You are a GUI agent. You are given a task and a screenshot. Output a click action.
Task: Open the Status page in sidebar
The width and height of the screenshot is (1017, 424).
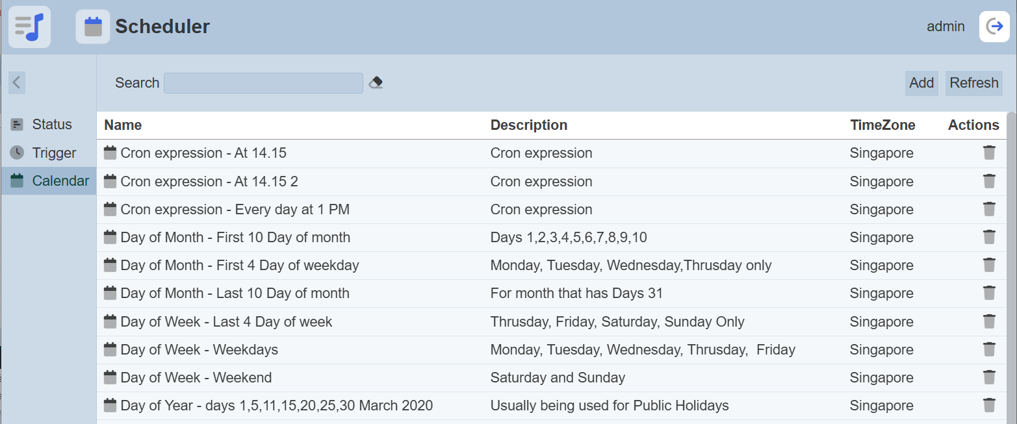pyautogui.click(x=51, y=125)
